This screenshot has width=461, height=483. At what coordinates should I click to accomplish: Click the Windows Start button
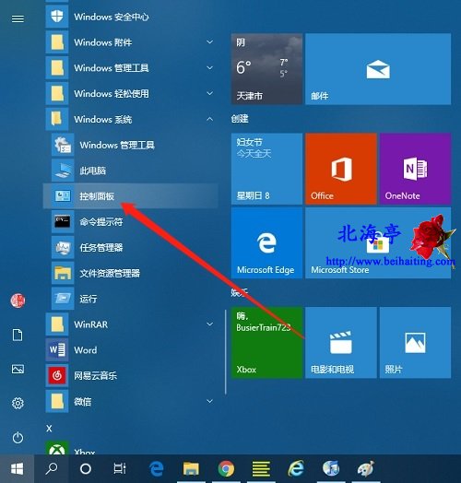tap(17, 469)
